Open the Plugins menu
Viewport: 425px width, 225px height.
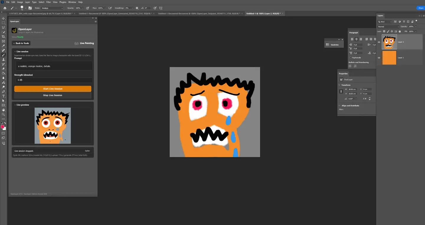coord(63,2)
